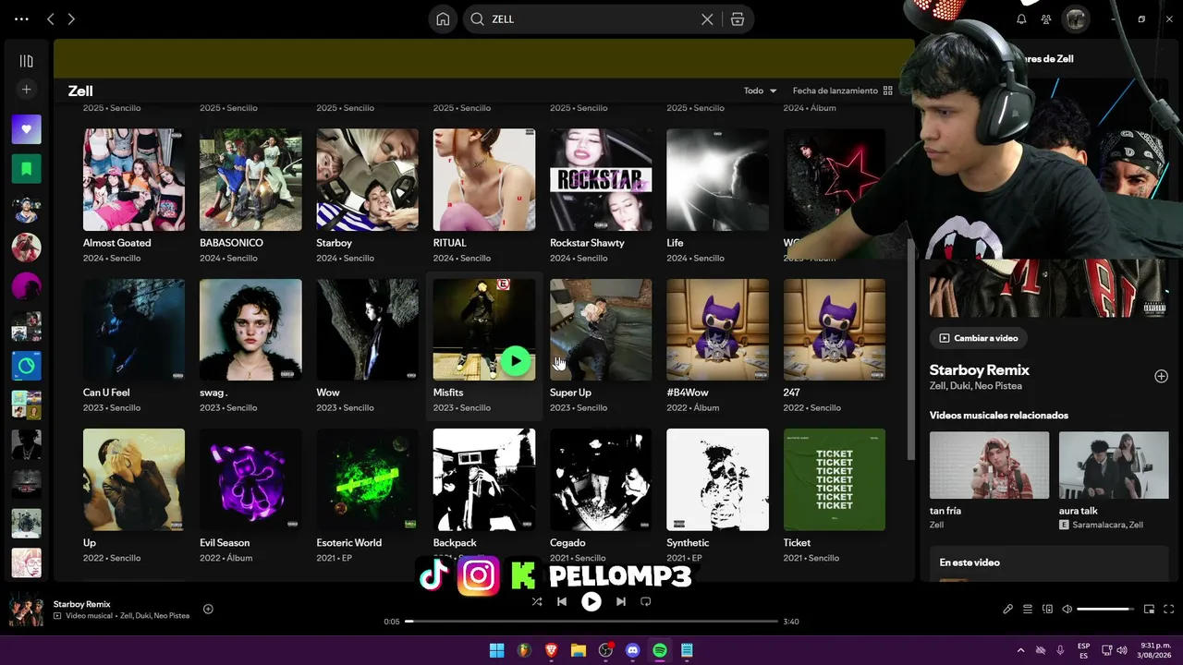Open OBS Studio from the taskbar

coord(605,651)
